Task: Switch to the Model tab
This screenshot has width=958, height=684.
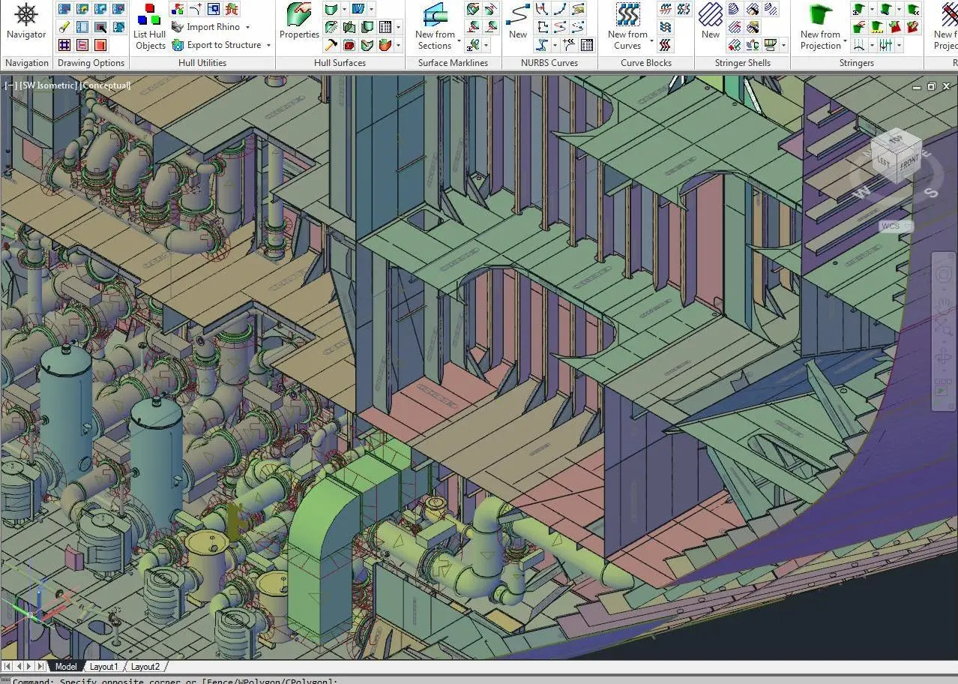Action: tap(65, 666)
